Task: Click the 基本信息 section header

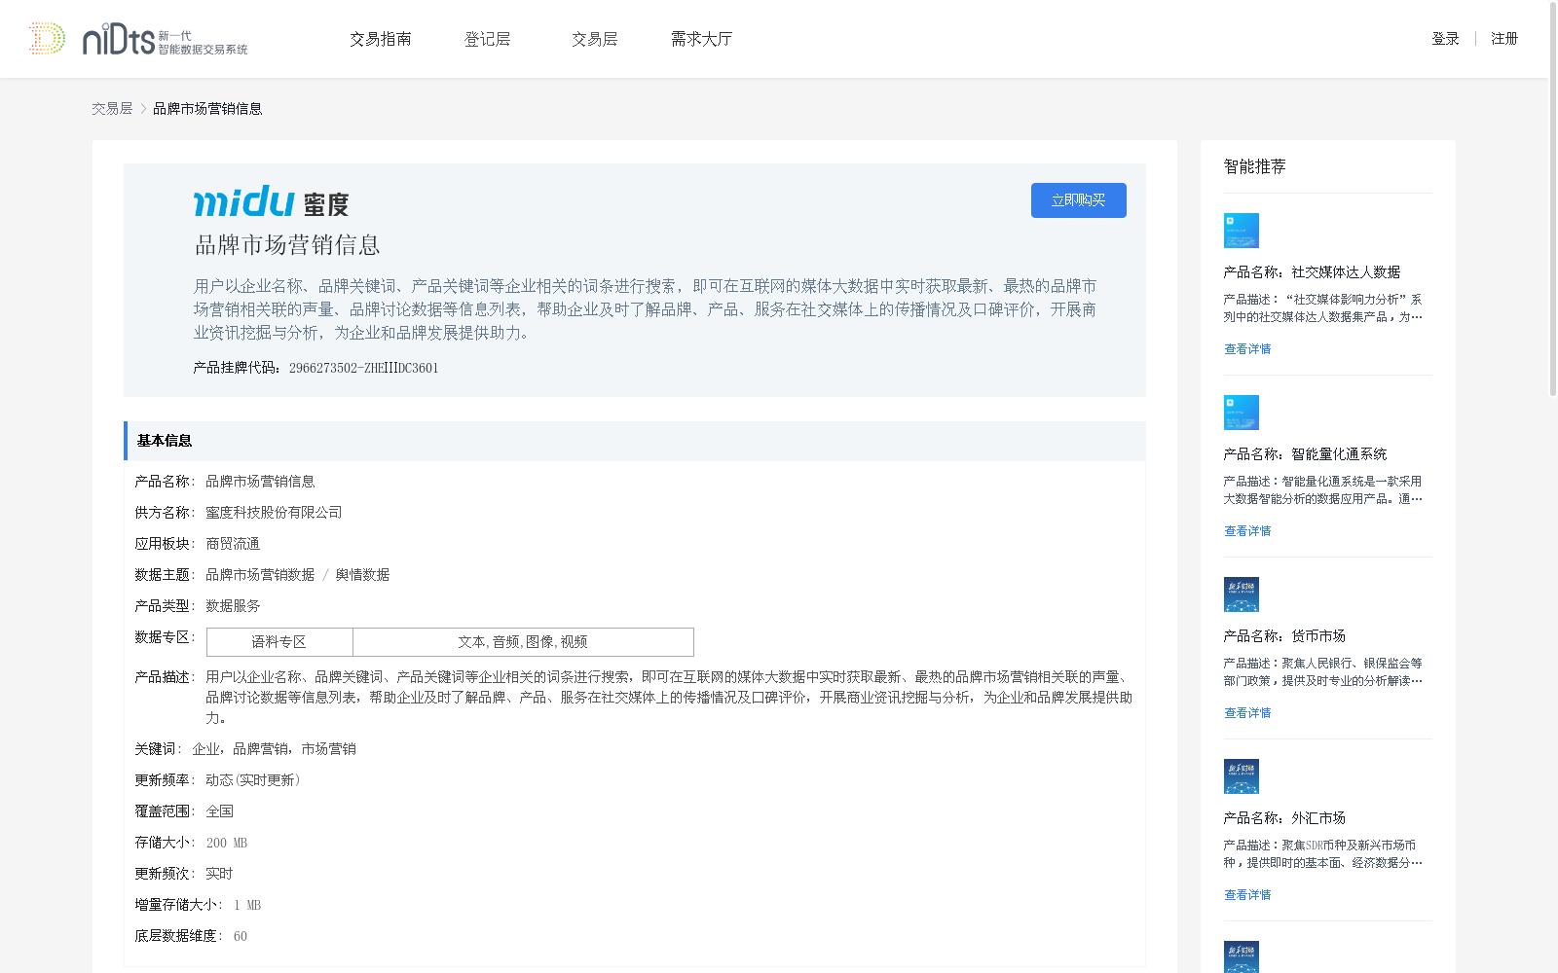Action: [635, 441]
